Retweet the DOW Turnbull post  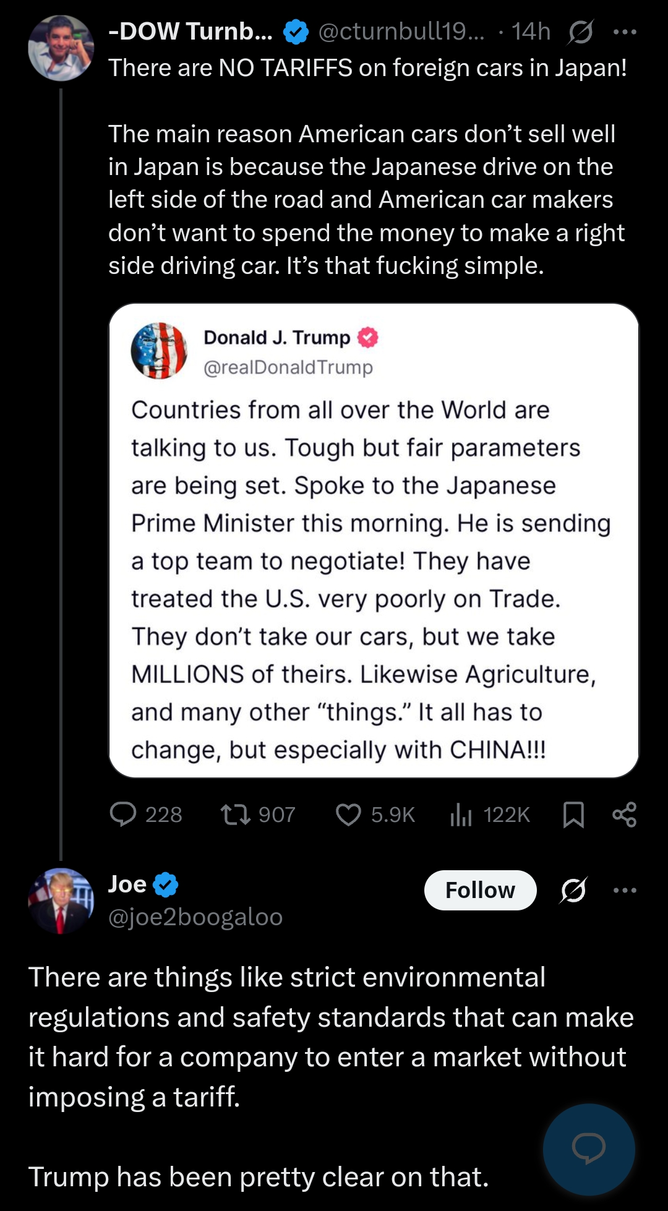(258, 815)
